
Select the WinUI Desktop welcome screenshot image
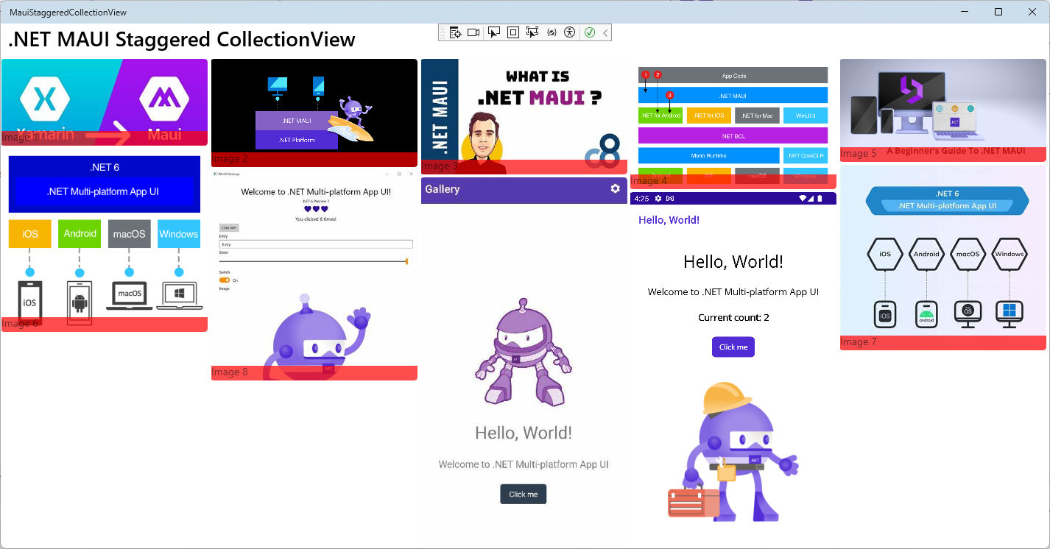[x=314, y=275]
